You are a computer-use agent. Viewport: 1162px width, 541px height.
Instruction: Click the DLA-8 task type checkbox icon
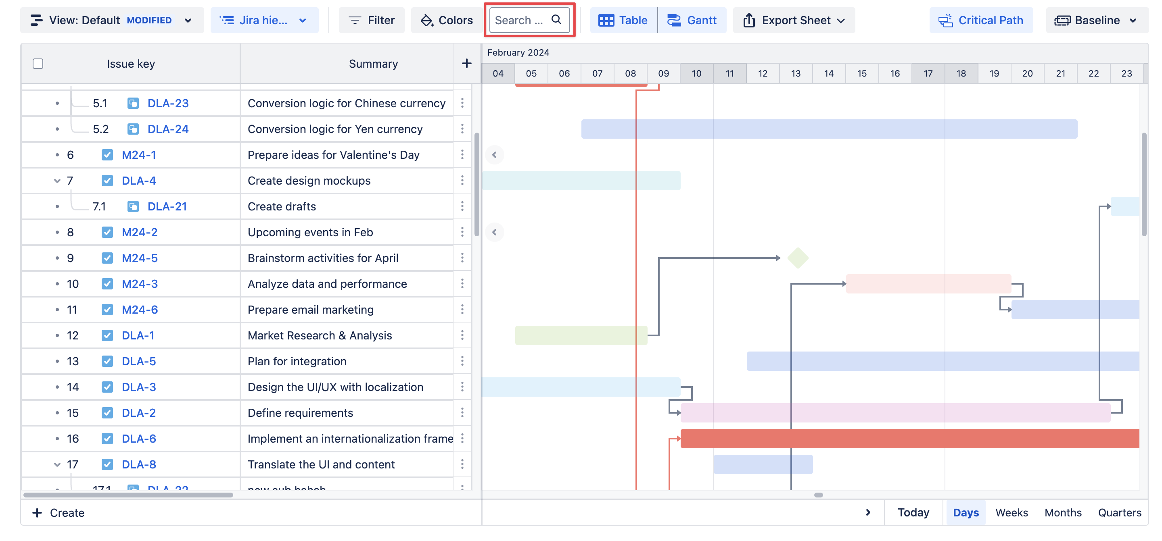click(x=107, y=464)
